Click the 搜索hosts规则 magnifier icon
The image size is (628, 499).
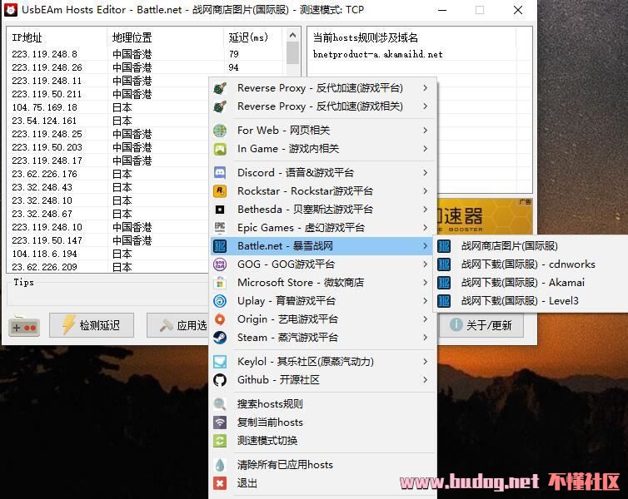click(220, 404)
